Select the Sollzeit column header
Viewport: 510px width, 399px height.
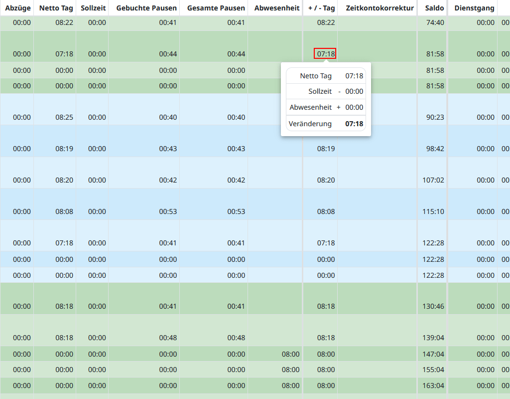tap(93, 8)
